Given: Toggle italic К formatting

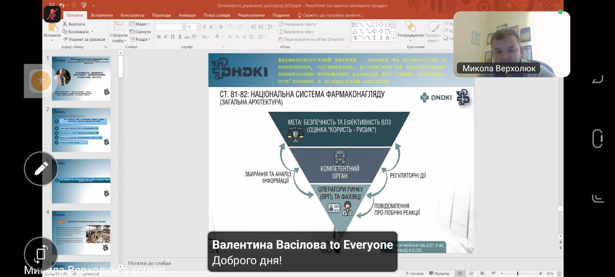Looking at the screenshot, I should coord(166,37).
